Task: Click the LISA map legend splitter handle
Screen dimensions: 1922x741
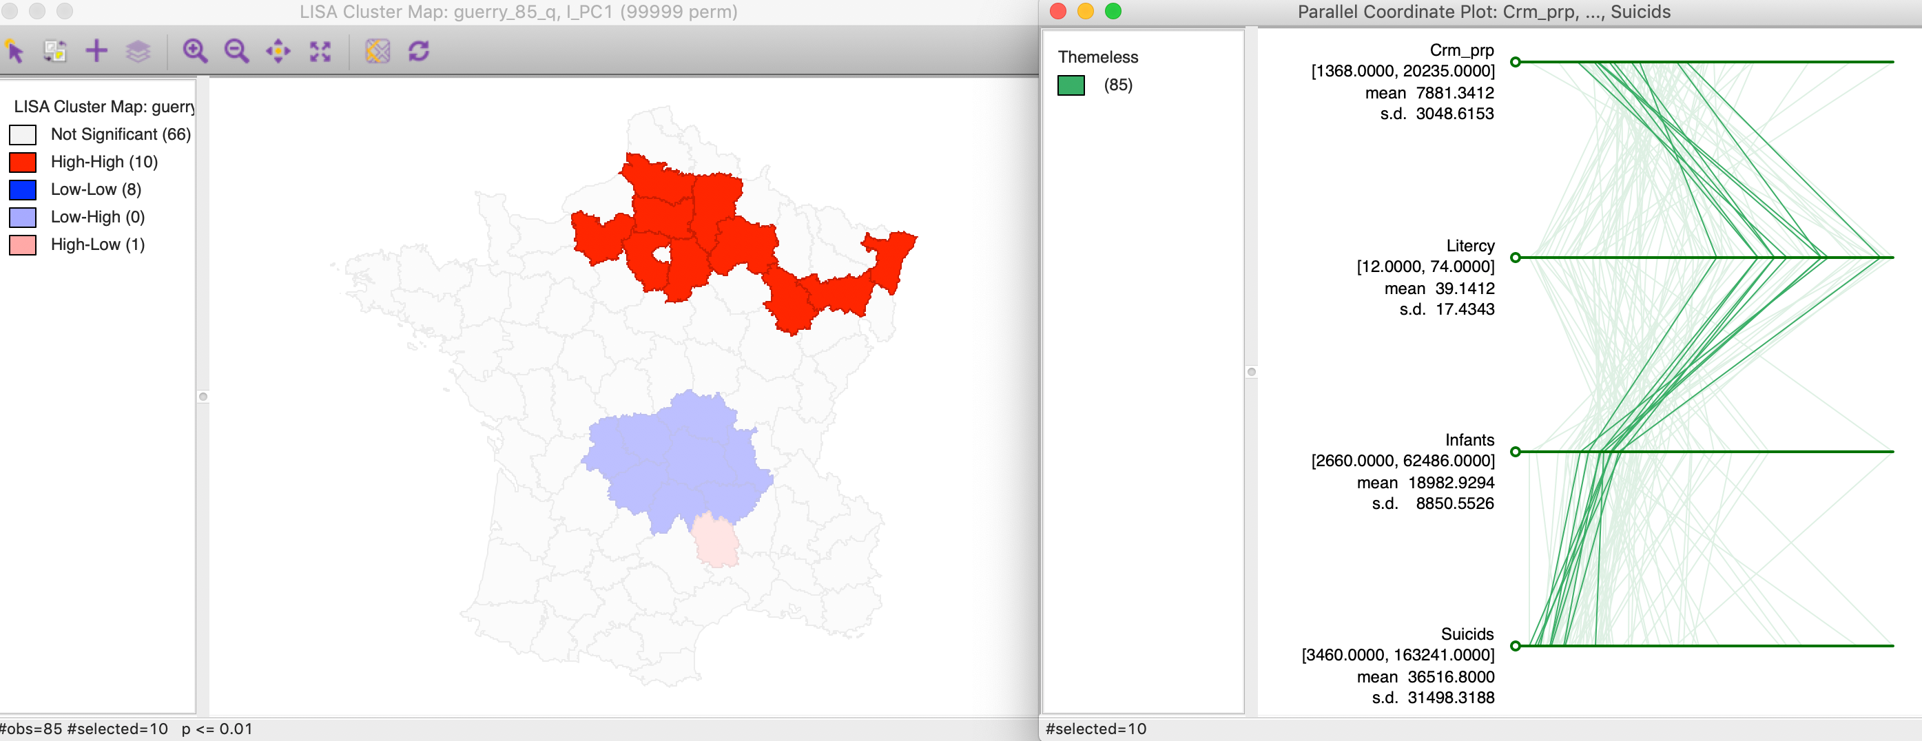Action: click(203, 396)
